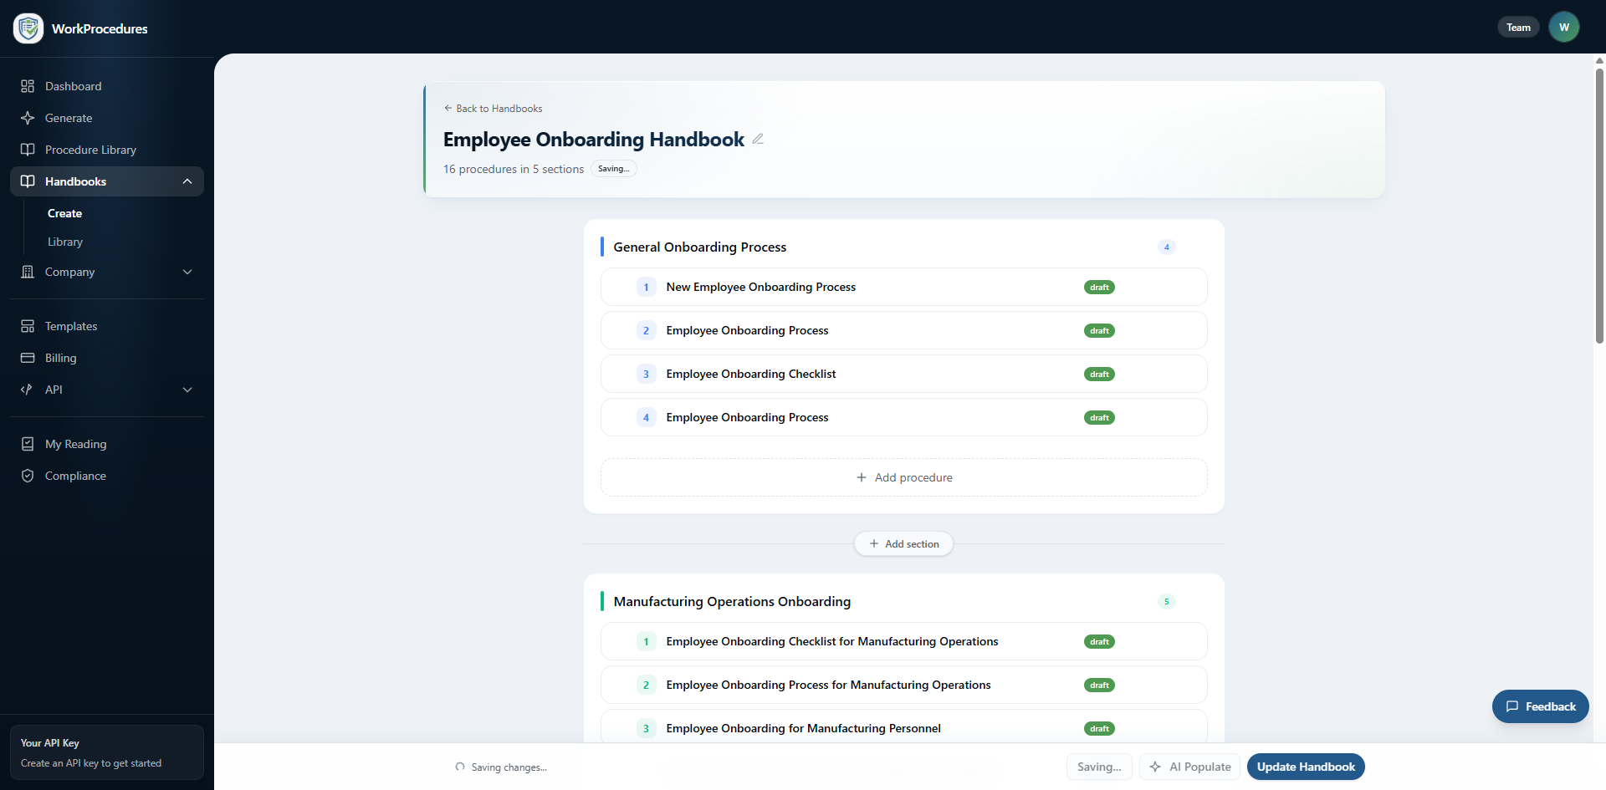Click the Company building icon
The width and height of the screenshot is (1606, 790).
click(x=28, y=272)
